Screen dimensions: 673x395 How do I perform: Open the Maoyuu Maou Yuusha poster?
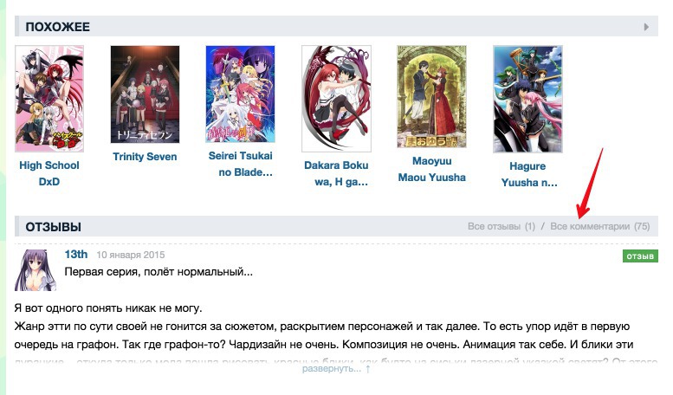click(x=432, y=97)
